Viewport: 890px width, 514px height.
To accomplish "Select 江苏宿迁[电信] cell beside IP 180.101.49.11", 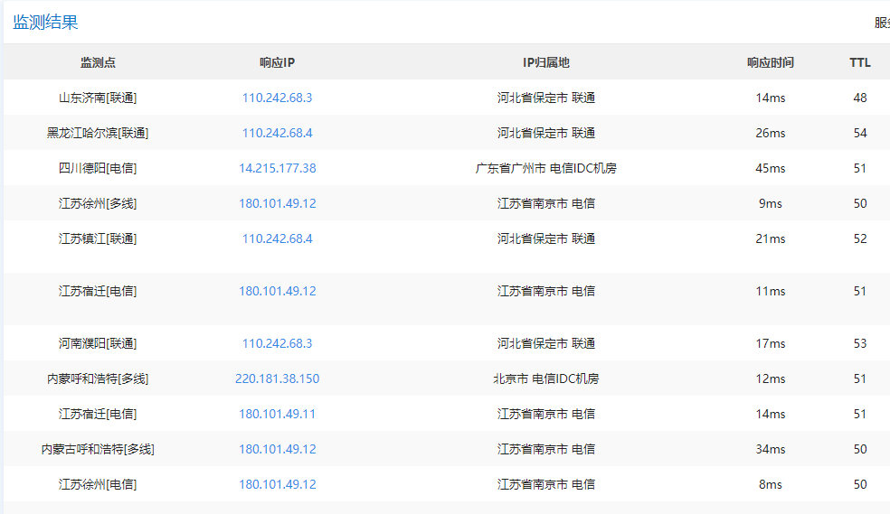I will (98, 413).
